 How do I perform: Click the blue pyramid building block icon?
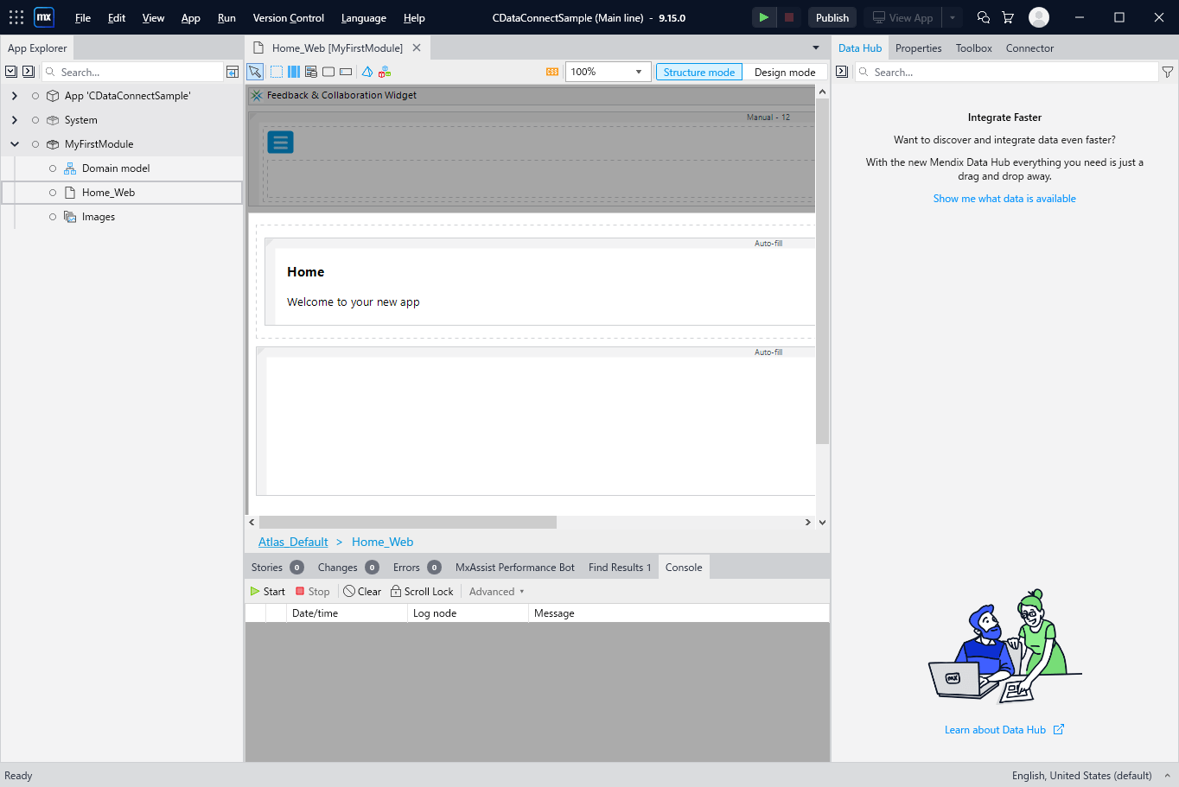pyautogui.click(x=367, y=72)
